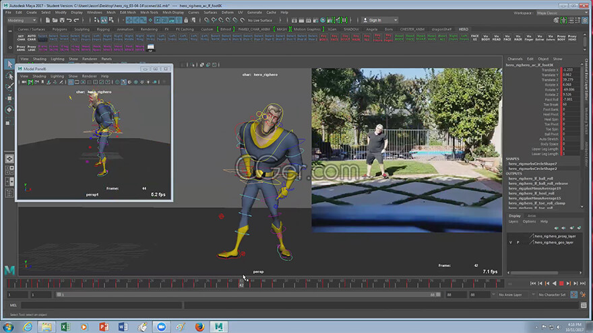Screen dimensions: 593x333
Task: Click the SET CHAR shelf button
Action: tap(21, 38)
